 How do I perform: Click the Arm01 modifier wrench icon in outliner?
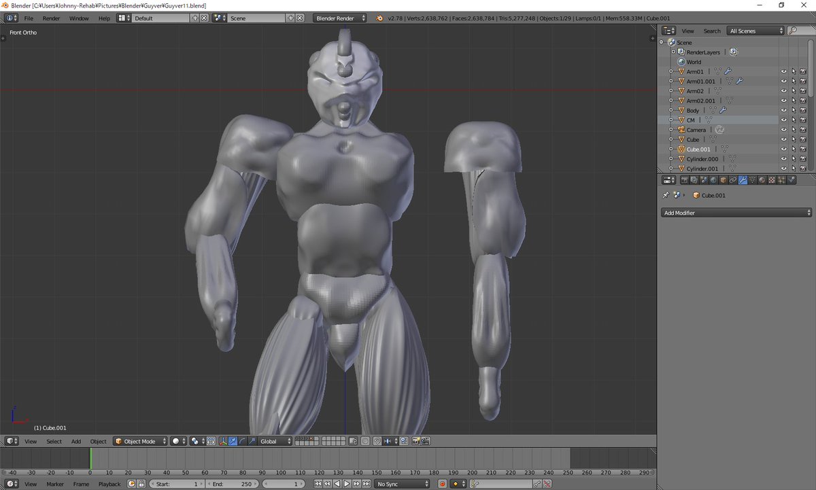[x=728, y=71]
